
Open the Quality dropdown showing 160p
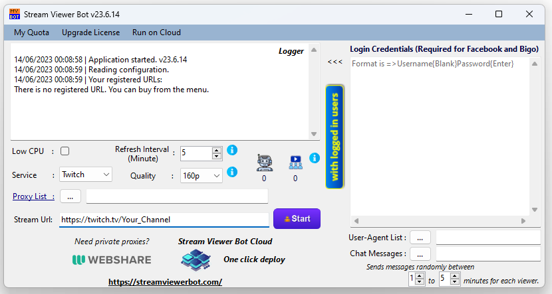click(201, 176)
